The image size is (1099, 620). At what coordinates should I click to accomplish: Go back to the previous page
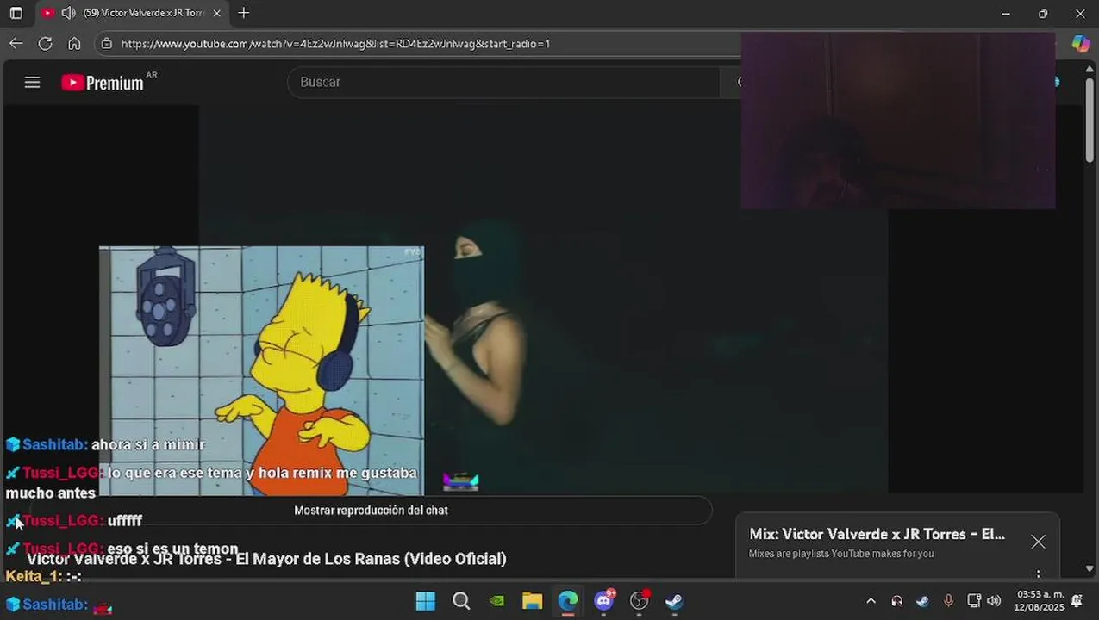pyautogui.click(x=16, y=43)
